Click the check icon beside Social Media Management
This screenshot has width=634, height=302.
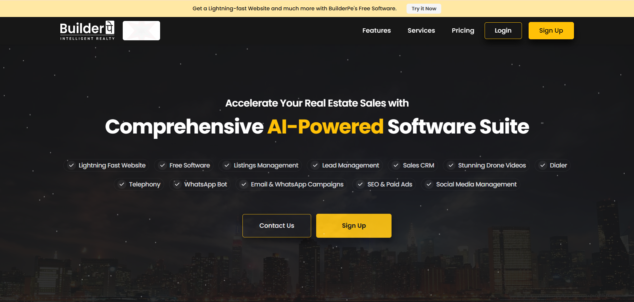pyautogui.click(x=429, y=184)
